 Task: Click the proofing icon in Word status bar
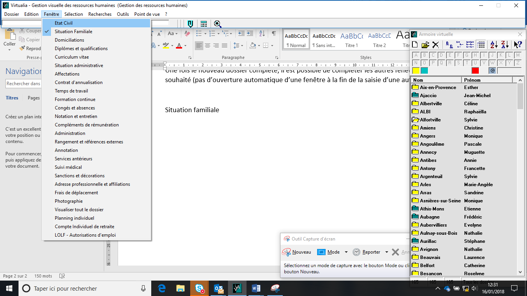(62, 276)
